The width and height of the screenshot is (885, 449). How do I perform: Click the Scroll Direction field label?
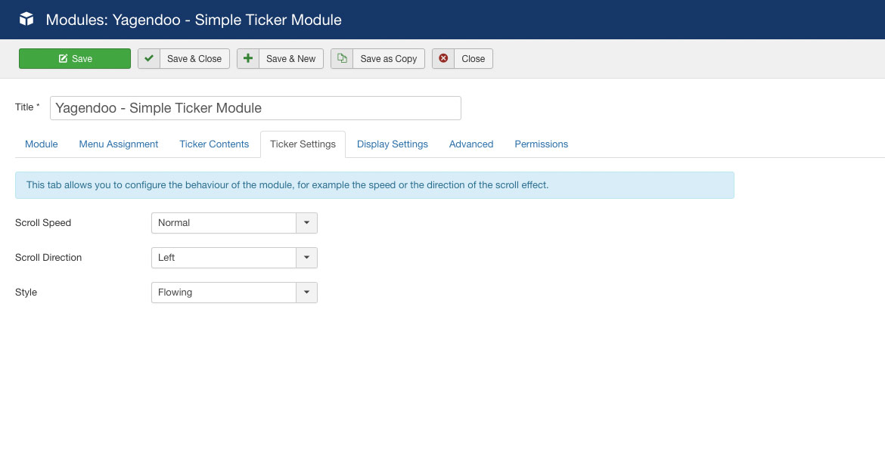tap(48, 258)
